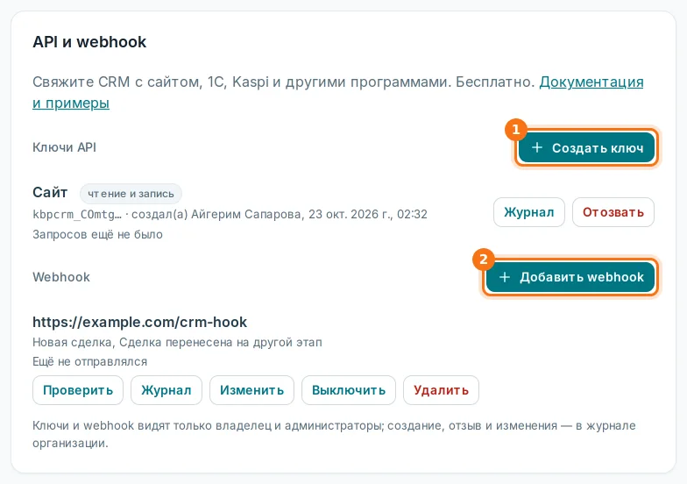Click the Ключи API section label
Viewport: 687px width, 484px height.
[x=65, y=147]
